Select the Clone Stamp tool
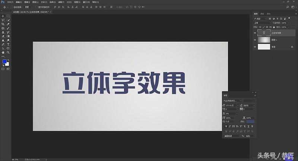The width and height of the screenshot is (298, 161). pos(3,32)
